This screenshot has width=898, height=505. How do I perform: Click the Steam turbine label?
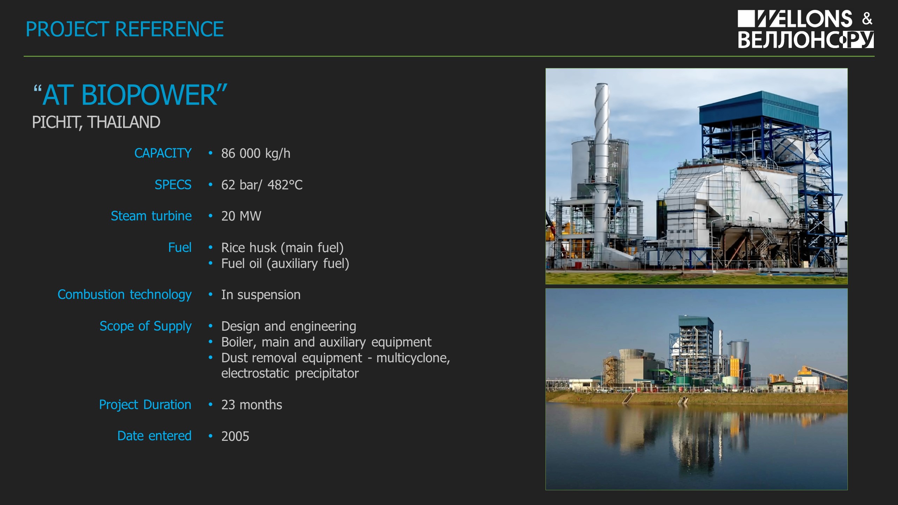[x=151, y=216]
